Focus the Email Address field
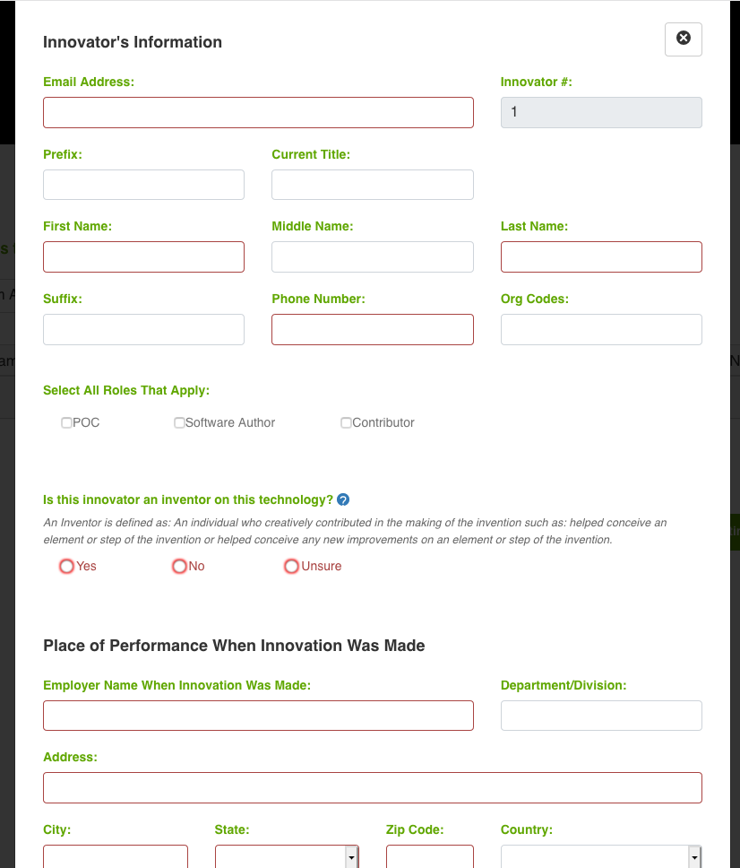The height and width of the screenshot is (868, 740). (258, 112)
